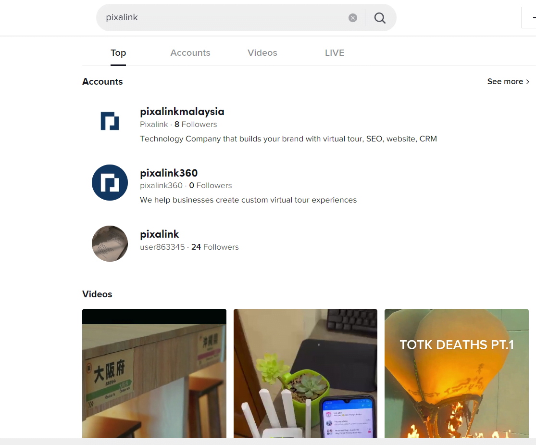Click the active Top tab
The height and width of the screenshot is (445, 536).
[118, 53]
